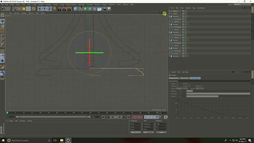Add a Light object
The width and height of the screenshot is (254, 143).
pyautogui.click(x=109, y=9)
